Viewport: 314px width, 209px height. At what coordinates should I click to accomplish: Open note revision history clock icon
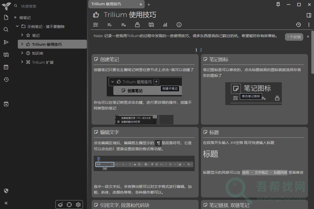point(299,25)
